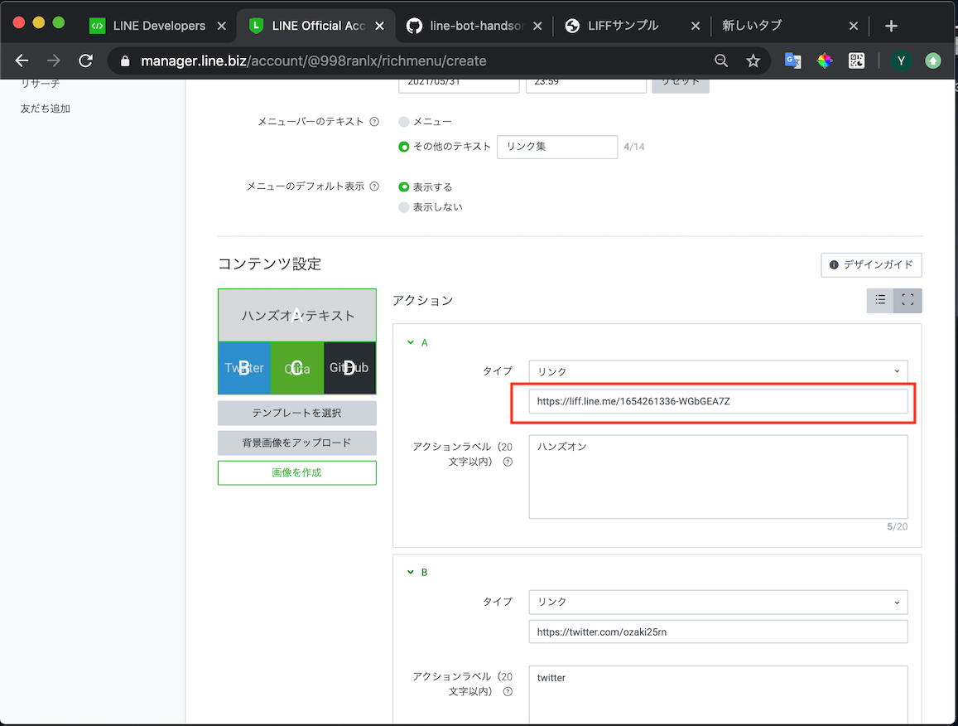Open 友だち追加 in the sidebar

[46, 109]
